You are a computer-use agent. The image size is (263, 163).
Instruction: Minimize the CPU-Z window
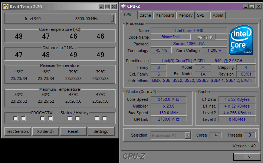pos(246,6)
